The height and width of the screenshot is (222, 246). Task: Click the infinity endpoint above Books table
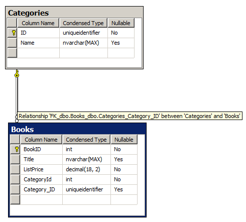17,119
